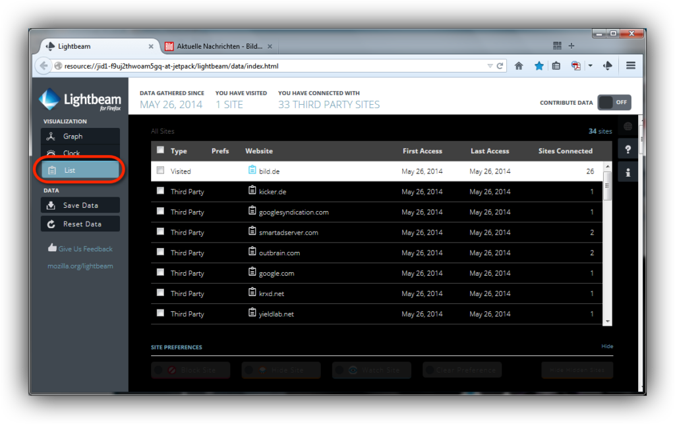Reload the page using the refresh icon

tap(500, 66)
